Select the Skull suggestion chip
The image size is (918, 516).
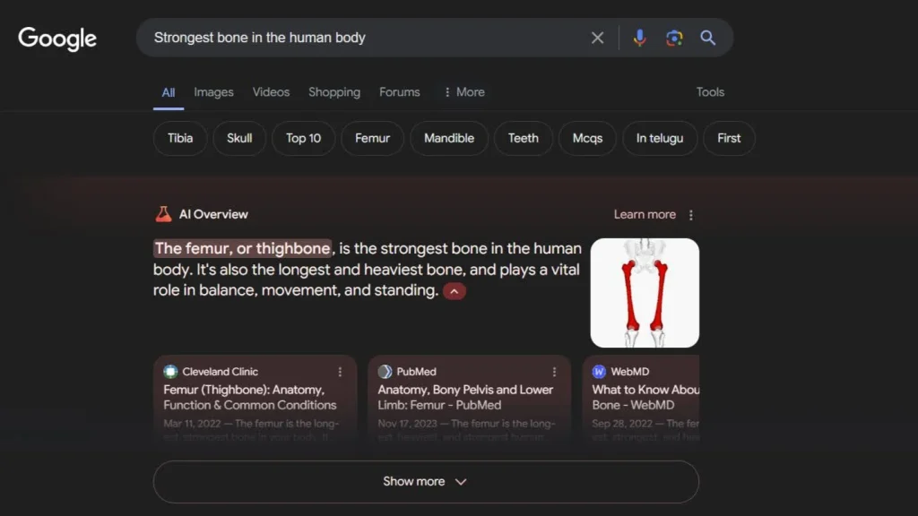click(239, 138)
